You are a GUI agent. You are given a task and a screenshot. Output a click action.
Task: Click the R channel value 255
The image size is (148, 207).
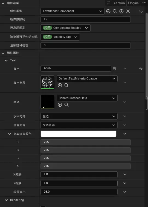86,142
